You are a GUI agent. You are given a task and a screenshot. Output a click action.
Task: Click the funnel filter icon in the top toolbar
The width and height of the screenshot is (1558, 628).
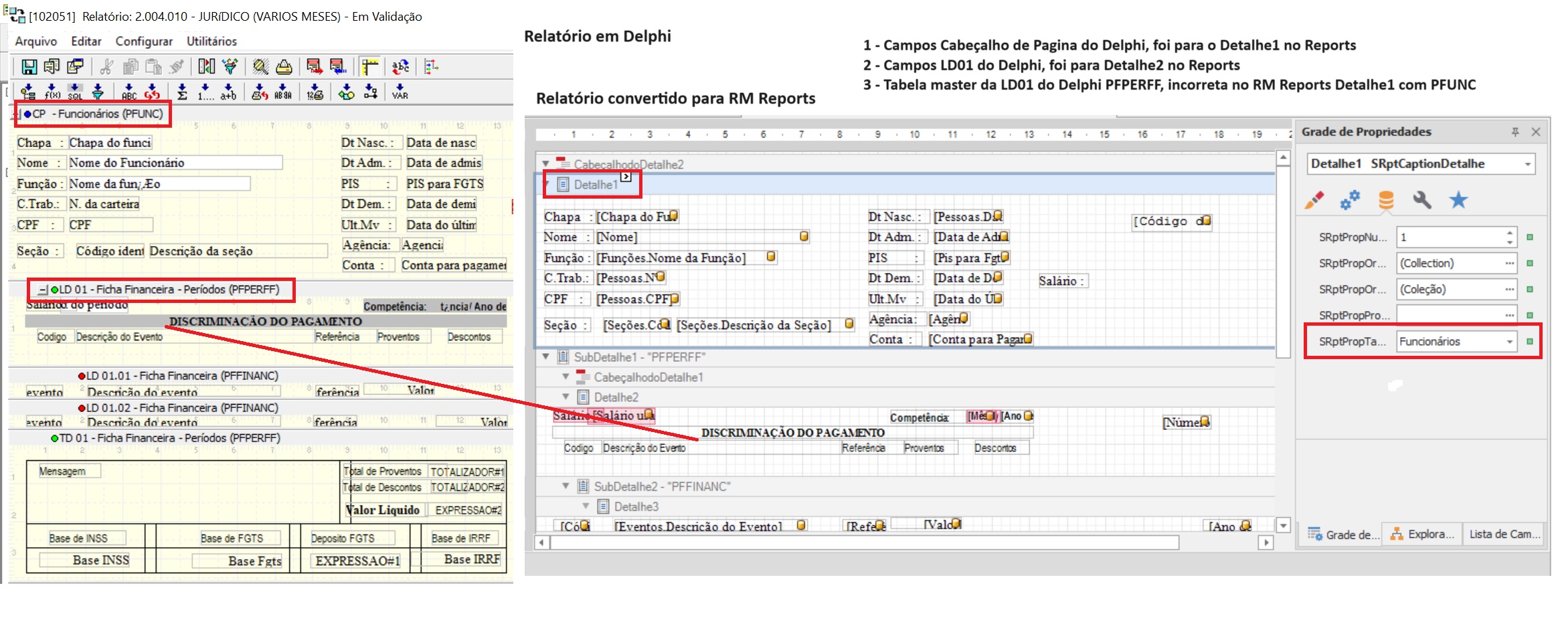[230, 67]
